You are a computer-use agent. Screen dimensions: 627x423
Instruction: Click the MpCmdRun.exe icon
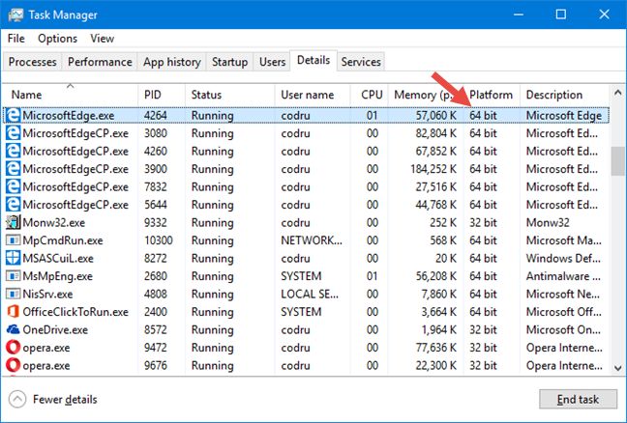point(13,240)
